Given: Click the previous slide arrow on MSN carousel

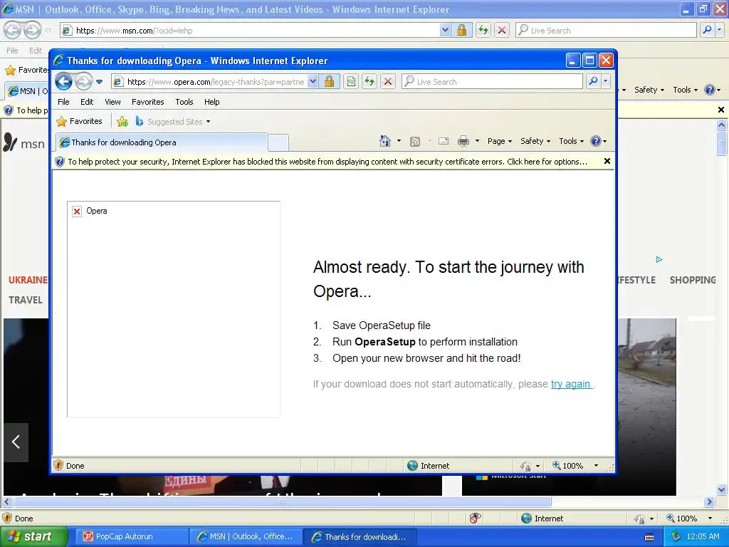Looking at the screenshot, I should (x=16, y=442).
